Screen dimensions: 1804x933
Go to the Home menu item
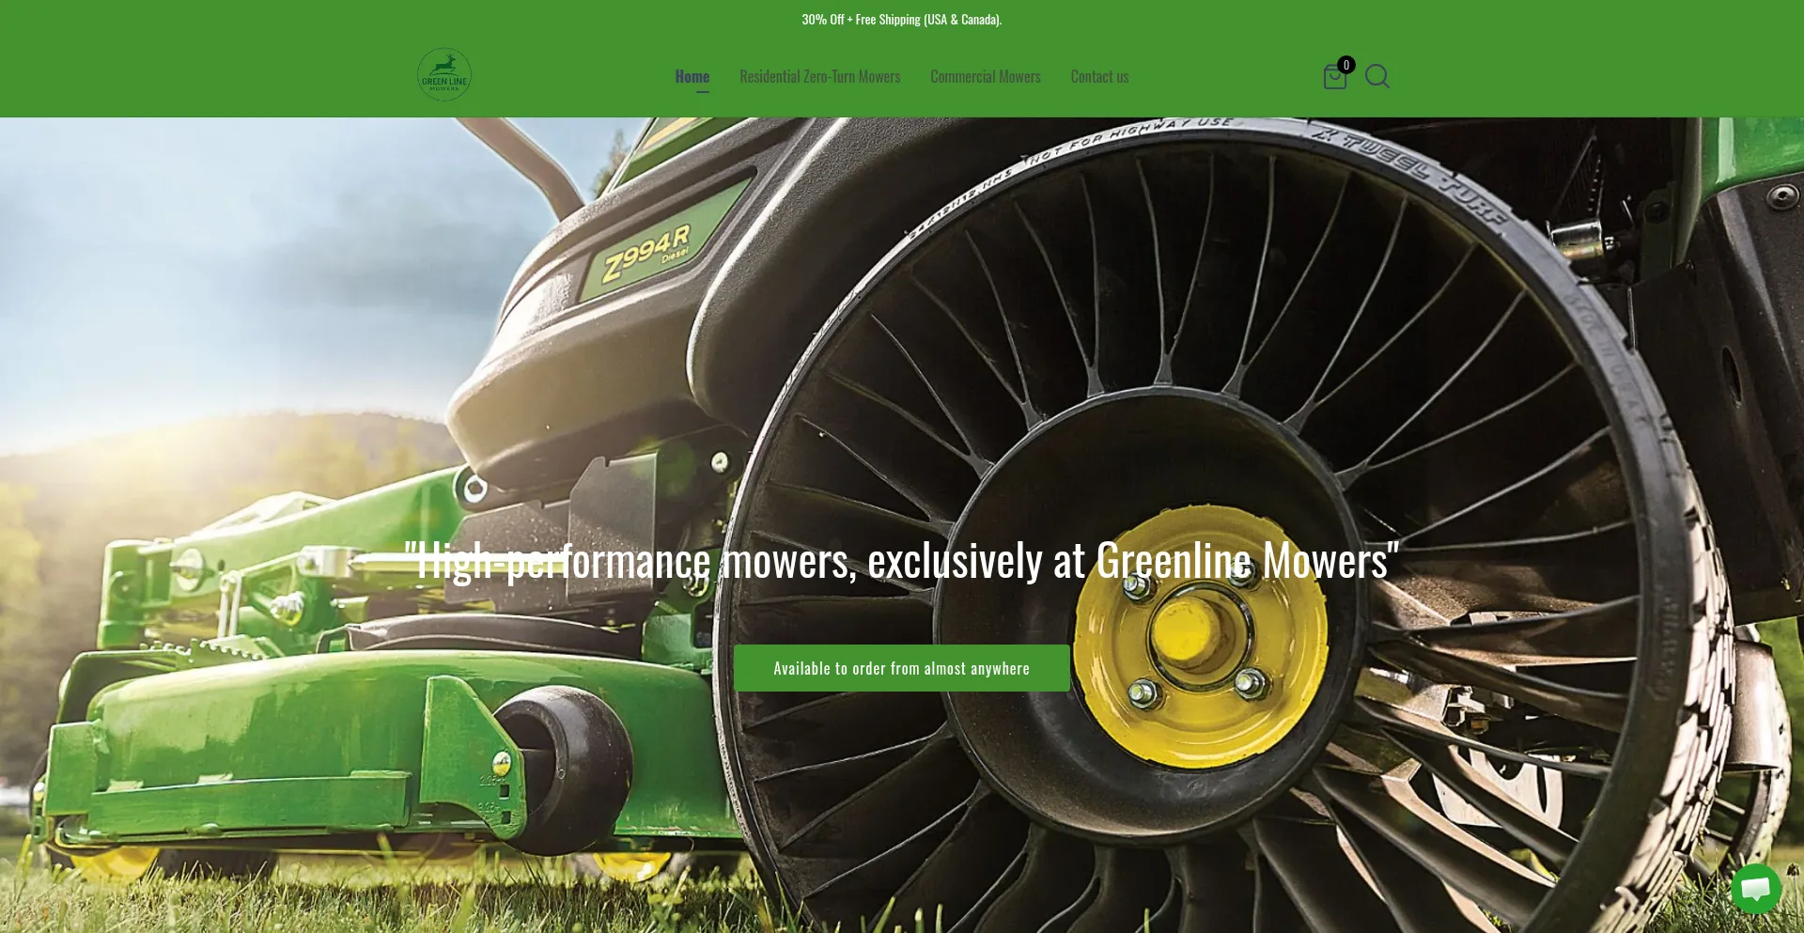pos(692,77)
